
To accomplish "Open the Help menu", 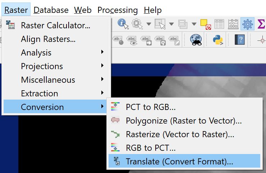I will pos(153,10).
